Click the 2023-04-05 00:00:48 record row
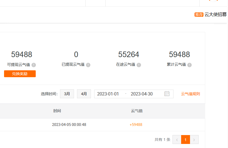228x148 pixels. [69, 125]
